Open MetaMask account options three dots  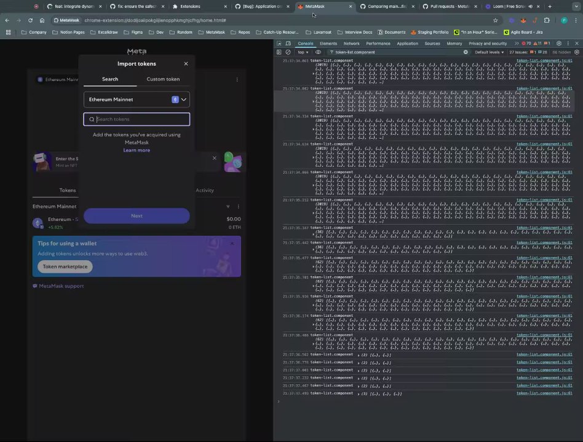237,79
